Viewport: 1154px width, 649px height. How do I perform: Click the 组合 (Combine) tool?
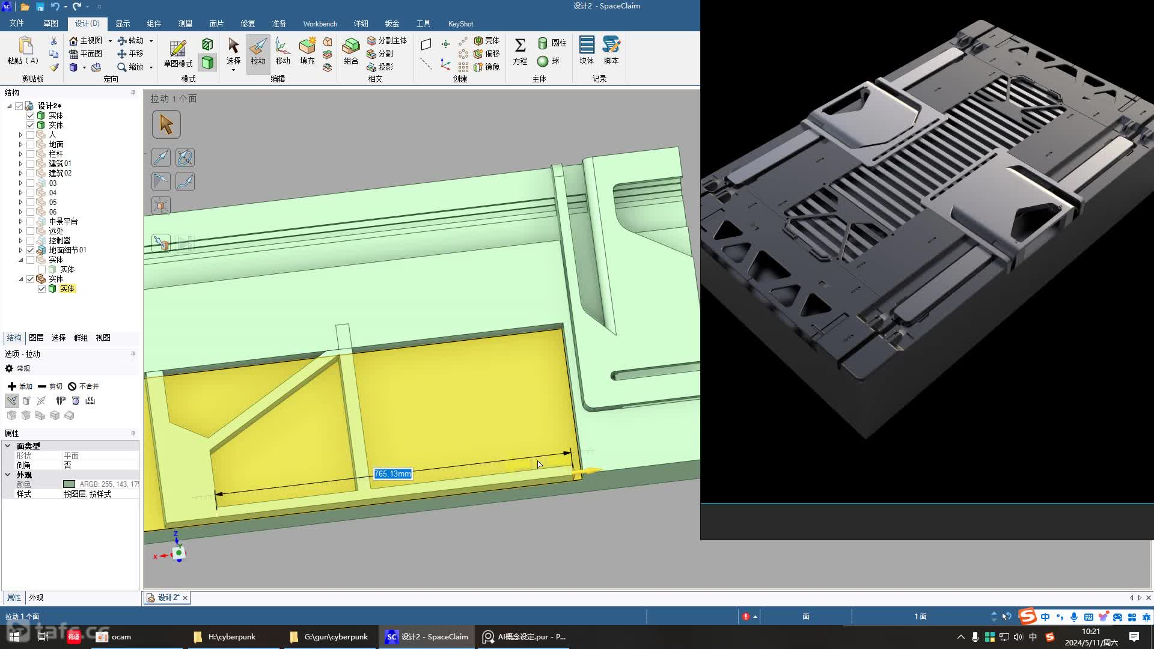[351, 52]
